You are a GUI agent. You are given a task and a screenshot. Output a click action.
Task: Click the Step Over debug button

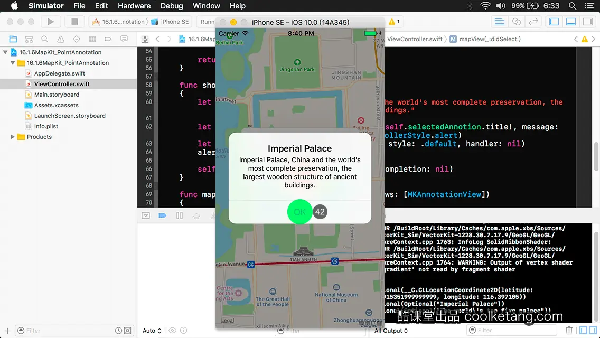(x=196, y=215)
